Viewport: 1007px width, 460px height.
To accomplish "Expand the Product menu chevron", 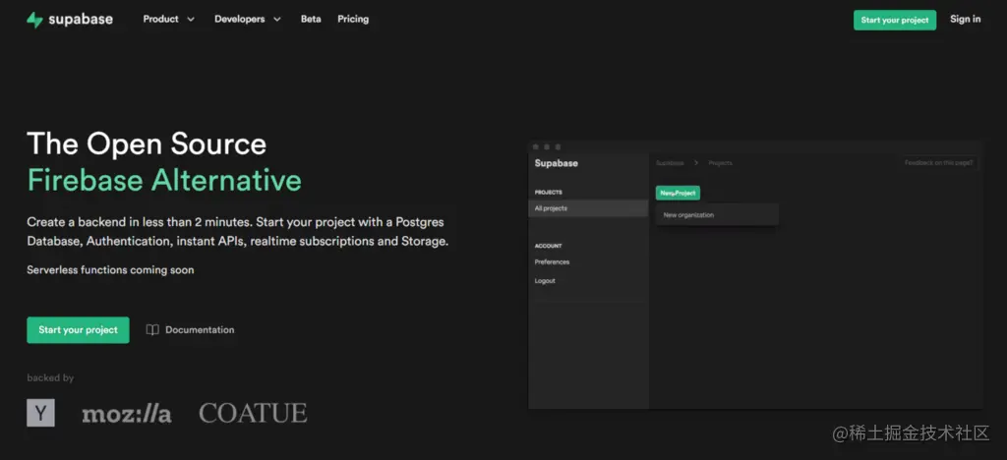I will pos(191,20).
